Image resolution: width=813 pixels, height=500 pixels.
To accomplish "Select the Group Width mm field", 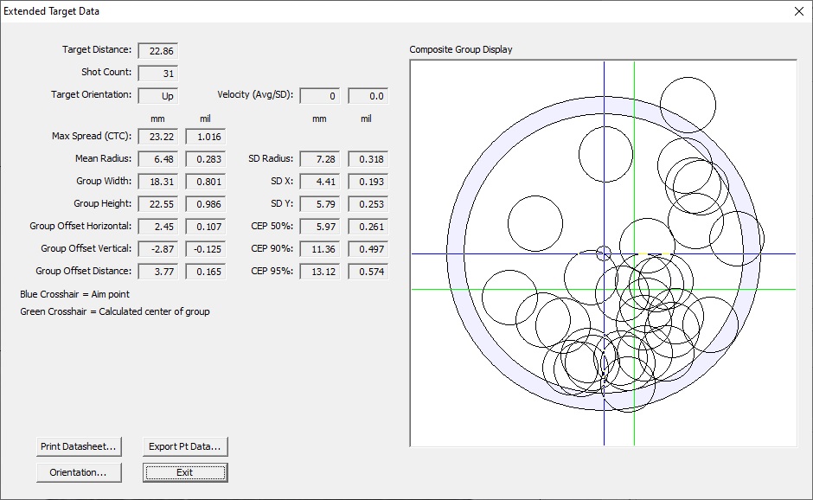I will (158, 182).
